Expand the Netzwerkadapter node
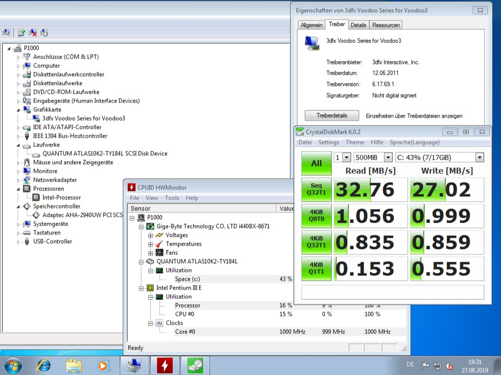This screenshot has height=375, width=501. [18, 181]
